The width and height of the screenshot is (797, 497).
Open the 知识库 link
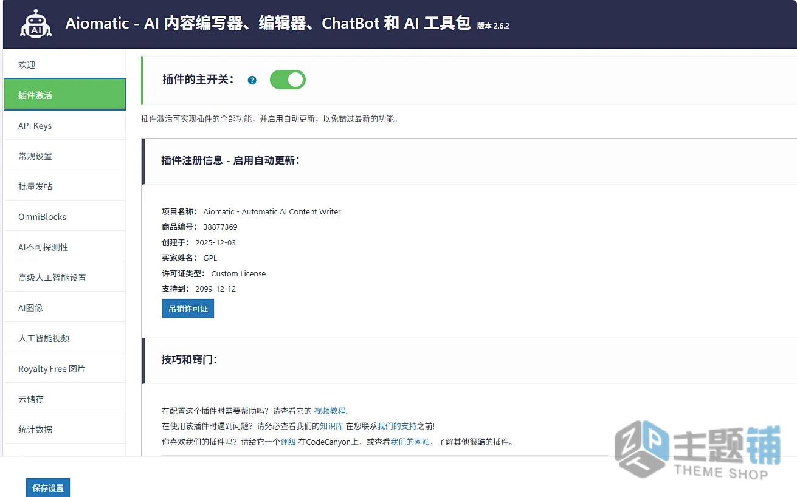[331, 427]
